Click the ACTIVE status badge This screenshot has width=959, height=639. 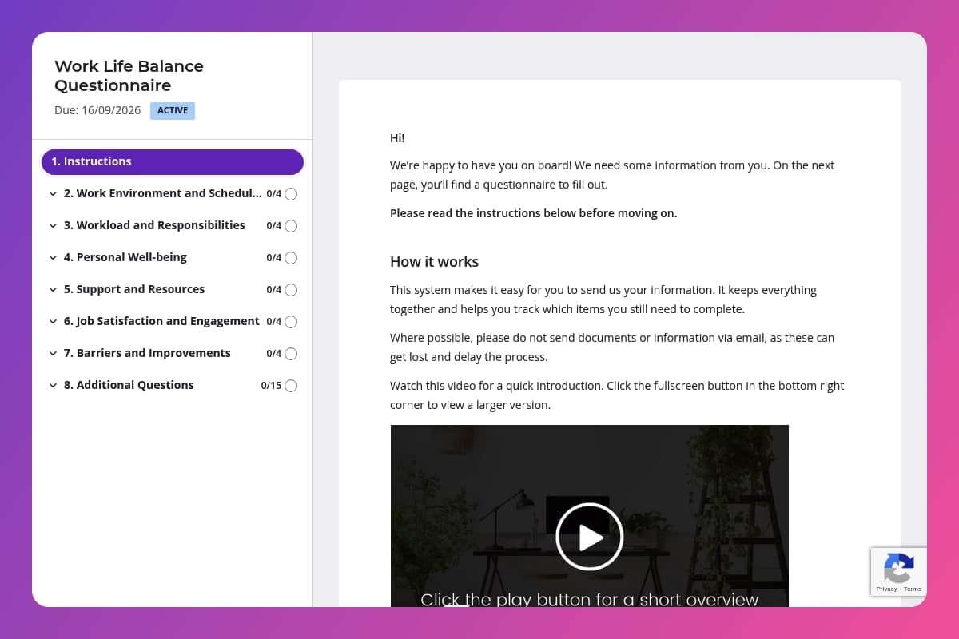point(173,110)
